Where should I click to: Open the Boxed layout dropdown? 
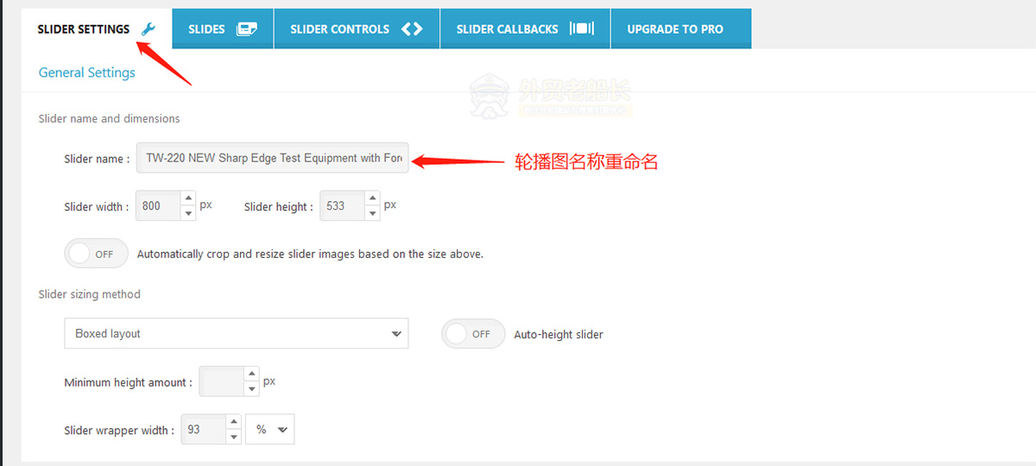coord(237,333)
